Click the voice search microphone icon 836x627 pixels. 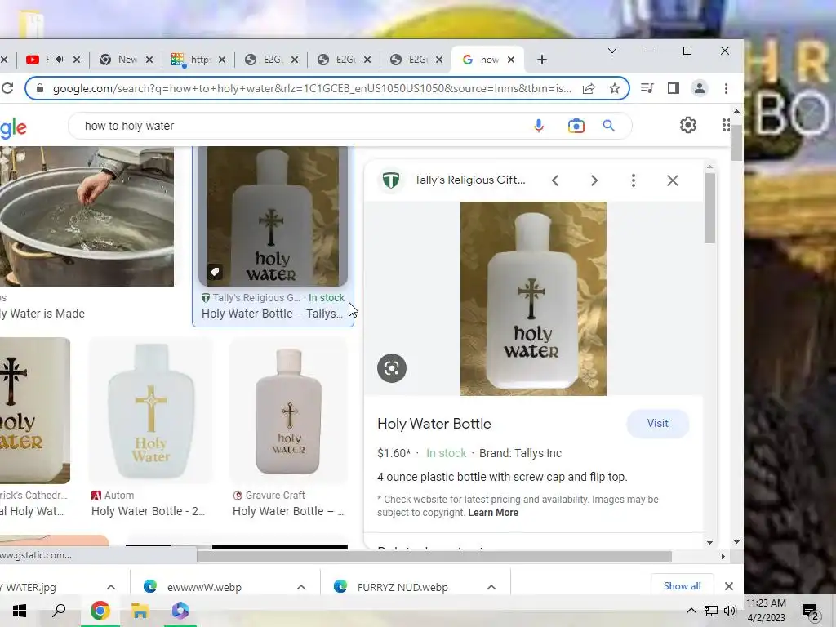pos(539,126)
